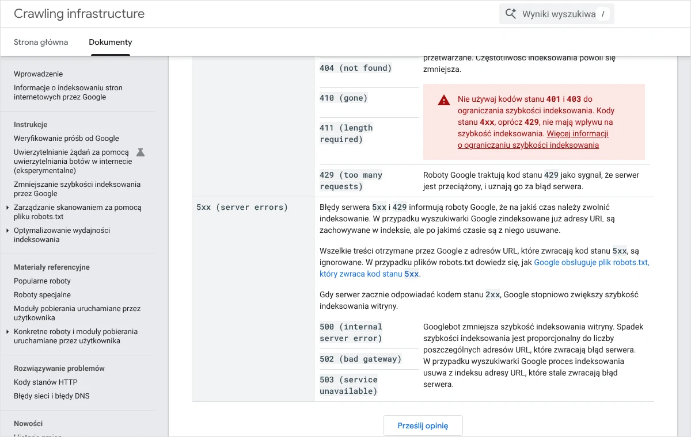Open Moduły pobierania uruchamiane przez użytkownika
This screenshot has height=437, width=691.
(x=77, y=313)
